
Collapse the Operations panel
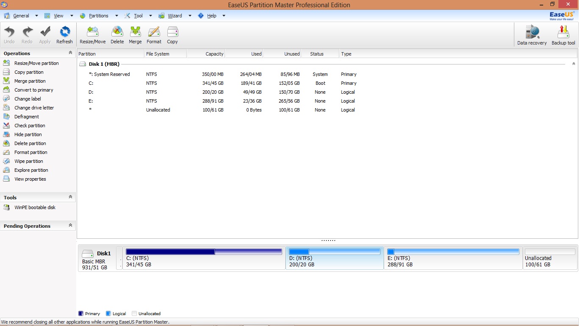[x=70, y=53]
